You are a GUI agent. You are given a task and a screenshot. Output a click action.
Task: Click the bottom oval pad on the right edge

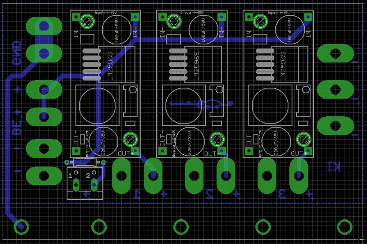(335, 126)
